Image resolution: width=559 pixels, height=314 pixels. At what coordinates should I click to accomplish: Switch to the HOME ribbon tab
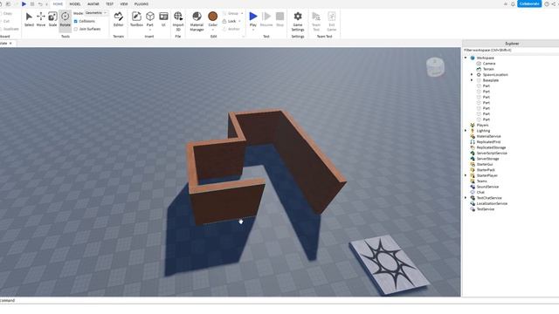tap(58, 3)
